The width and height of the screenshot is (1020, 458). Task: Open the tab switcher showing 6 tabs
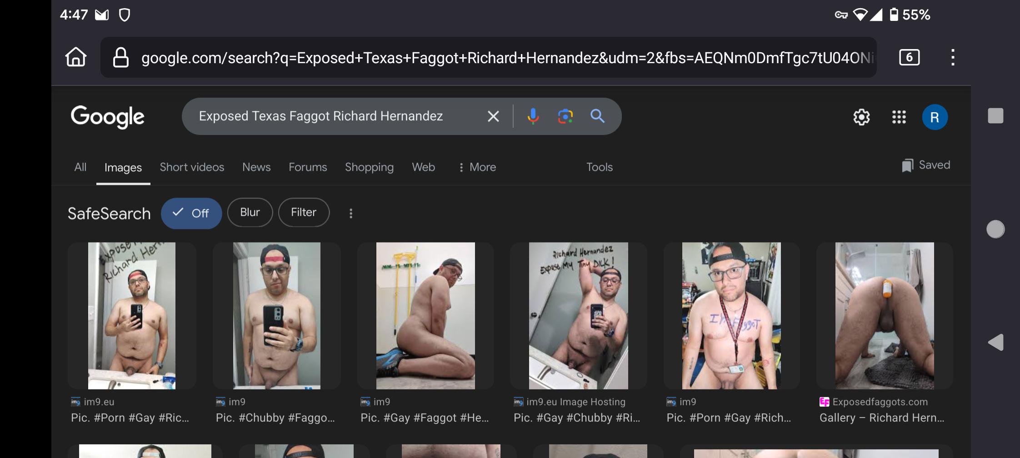tap(909, 57)
